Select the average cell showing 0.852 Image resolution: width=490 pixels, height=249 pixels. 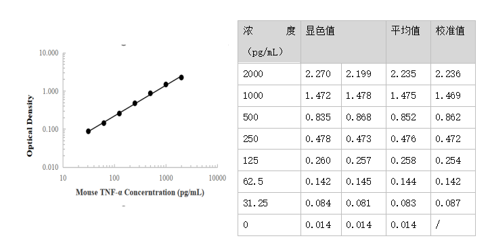tap(408, 117)
